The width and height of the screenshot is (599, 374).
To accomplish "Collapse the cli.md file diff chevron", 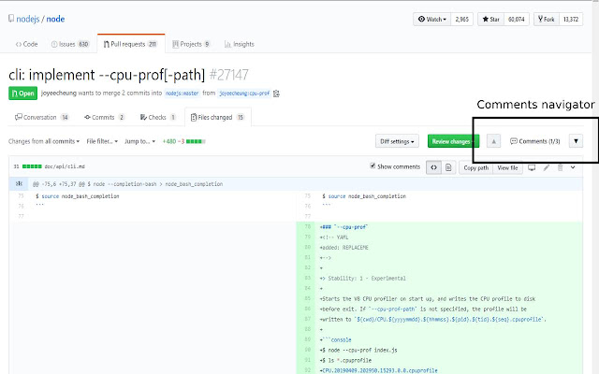I will point(573,167).
